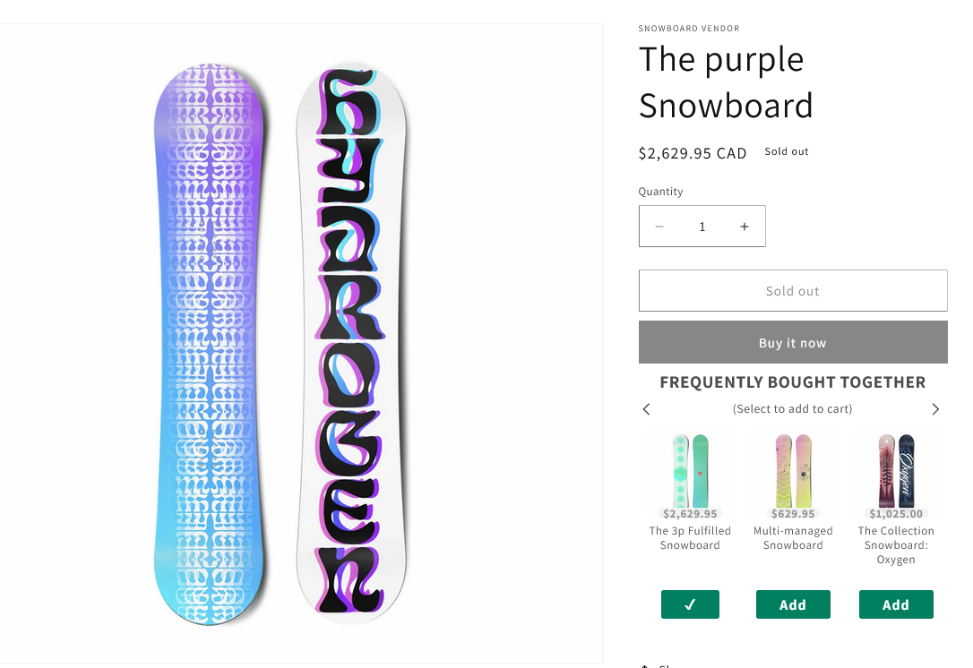Open the Oxygen snowboard thumbnail image
The width and height of the screenshot is (973, 668).
[896, 468]
